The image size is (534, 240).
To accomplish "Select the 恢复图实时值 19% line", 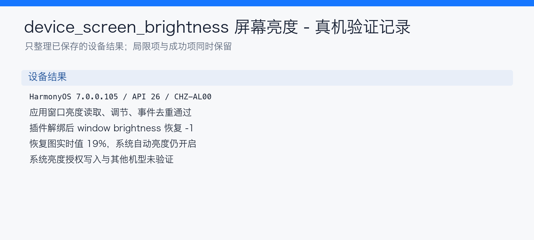I will (x=113, y=144).
